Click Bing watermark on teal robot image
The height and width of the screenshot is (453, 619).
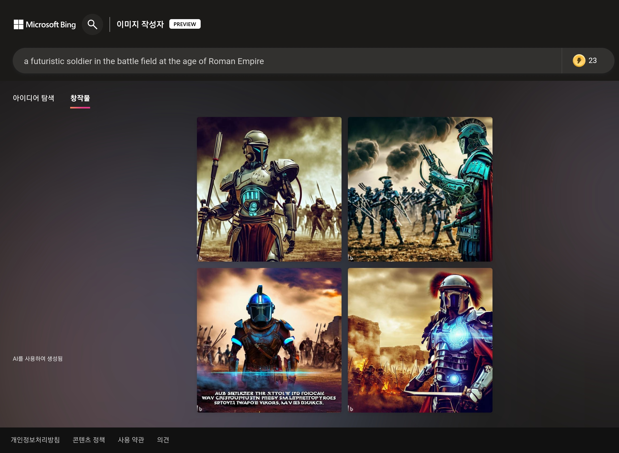351,258
